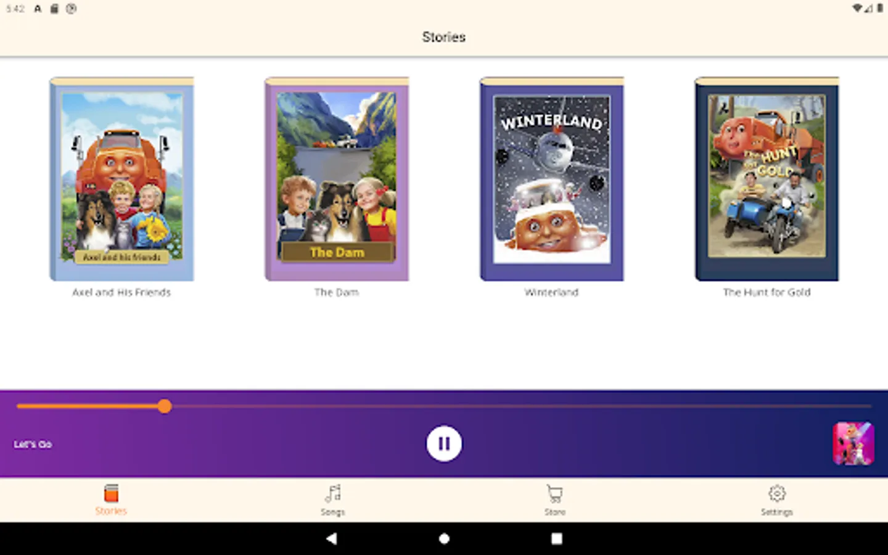The width and height of the screenshot is (888, 555).
Task: Tap the Android recent apps square button
Action: pos(556,538)
